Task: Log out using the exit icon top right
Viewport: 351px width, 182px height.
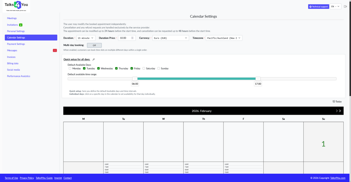Action: [346, 6]
